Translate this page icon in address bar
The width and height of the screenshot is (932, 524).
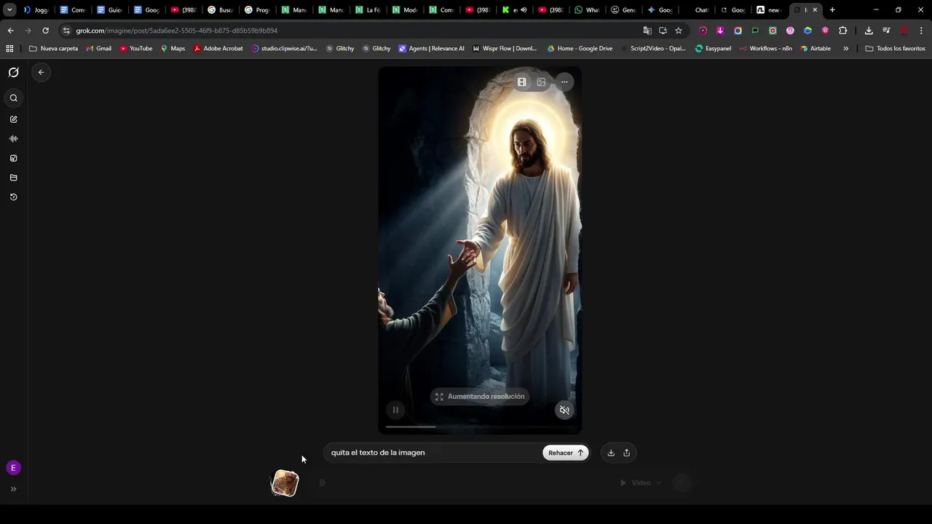click(x=647, y=31)
